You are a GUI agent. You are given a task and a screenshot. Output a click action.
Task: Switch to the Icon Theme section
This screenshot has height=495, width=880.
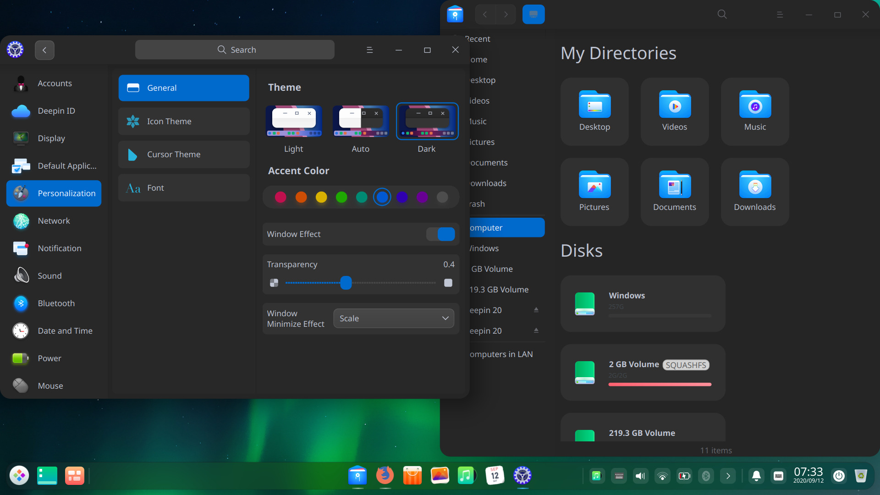(183, 121)
